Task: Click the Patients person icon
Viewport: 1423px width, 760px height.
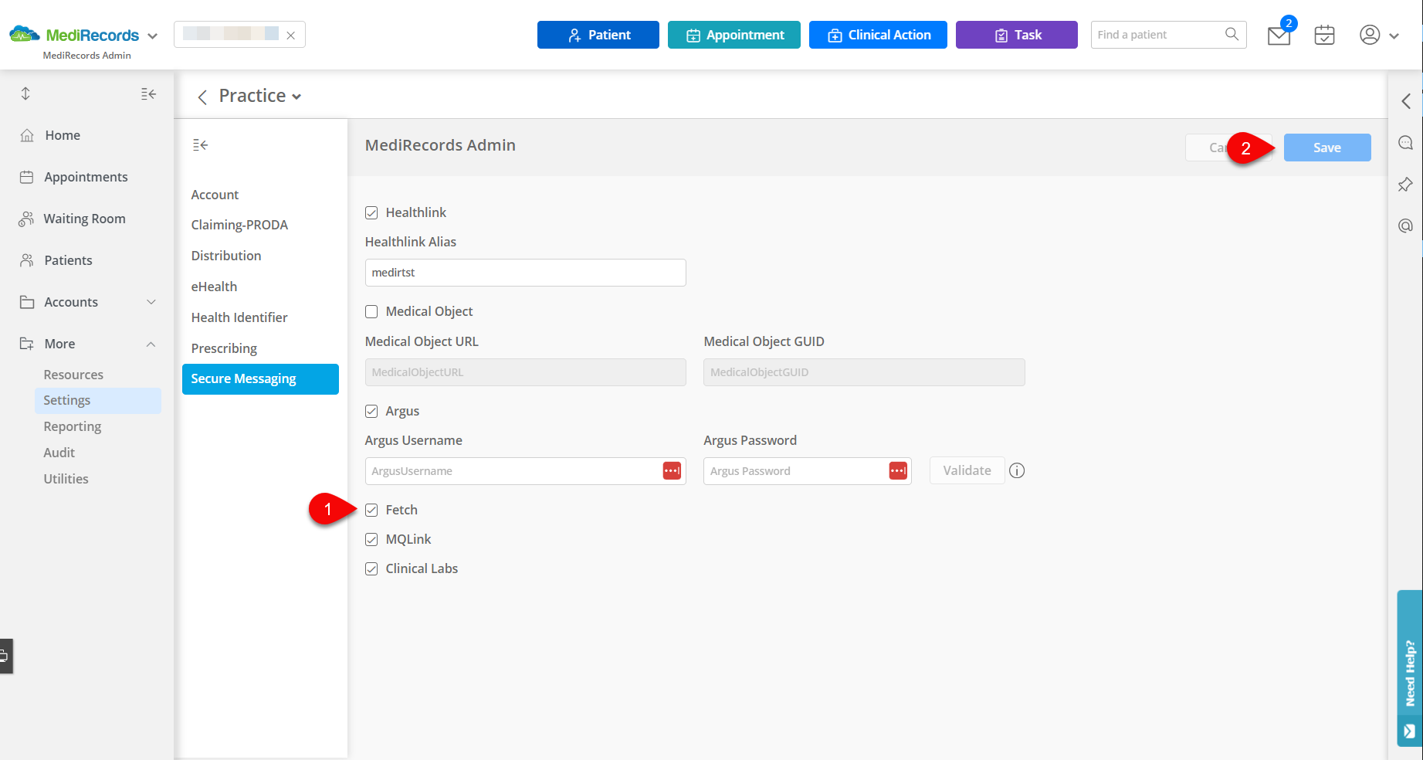Action: tap(26, 260)
